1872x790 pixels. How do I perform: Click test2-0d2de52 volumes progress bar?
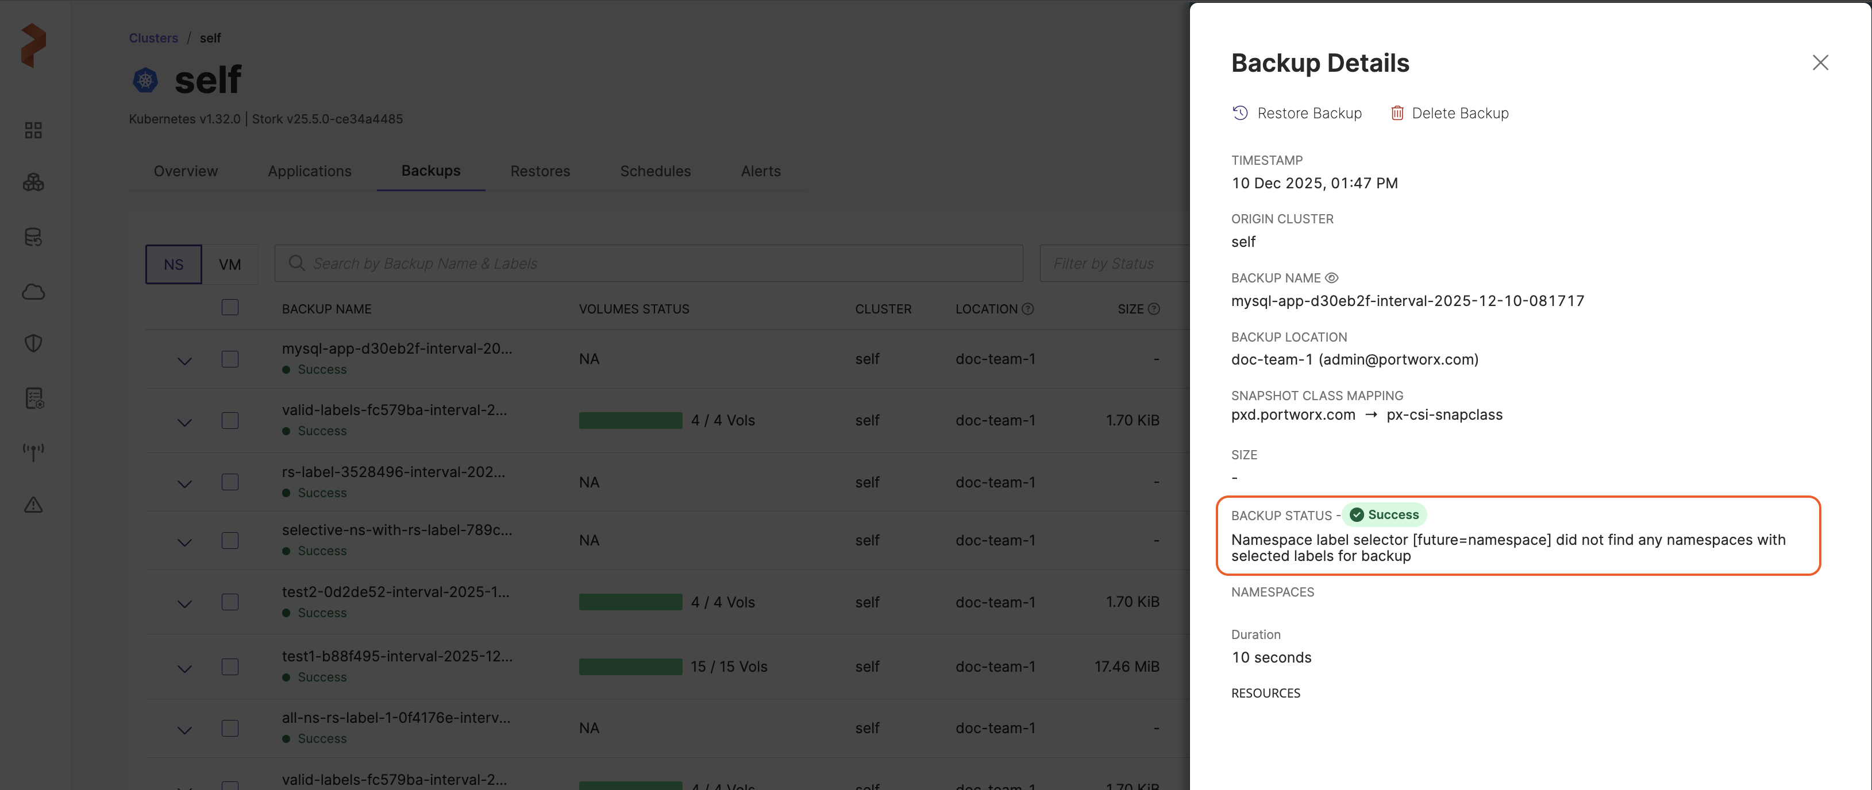630,602
